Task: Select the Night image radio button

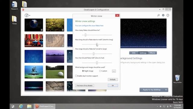Action: tap(83, 71)
